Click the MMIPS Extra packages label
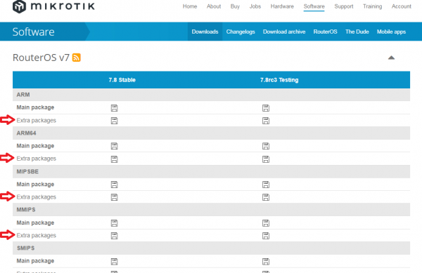Screen dimensions: 422x273 [37, 235]
